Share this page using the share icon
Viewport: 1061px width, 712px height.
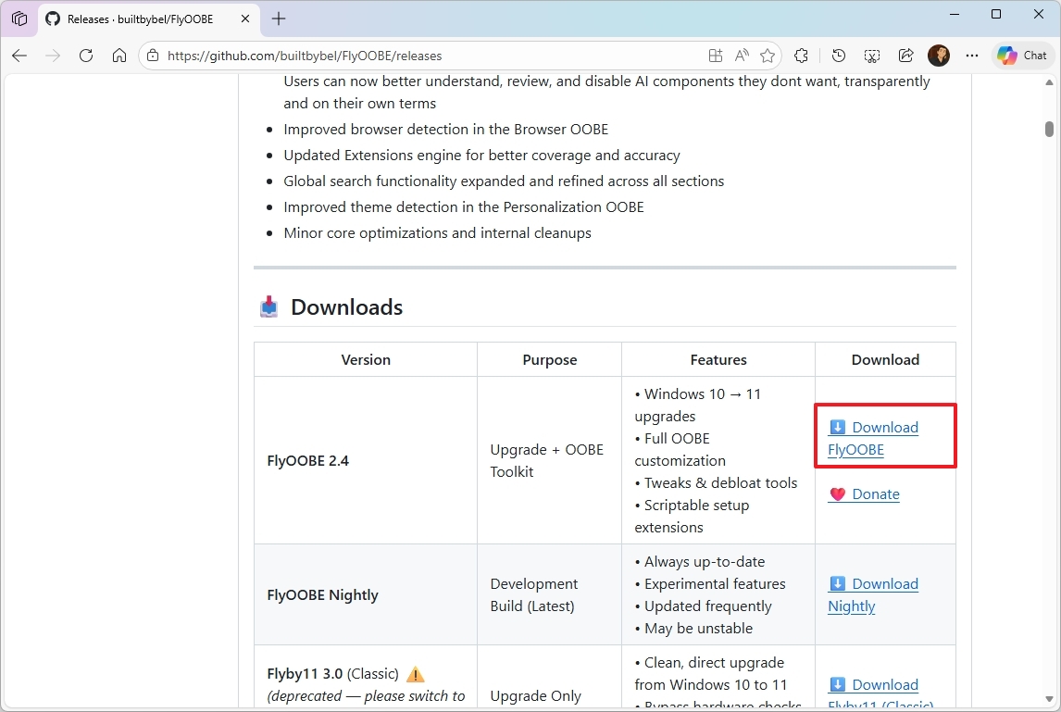click(x=905, y=56)
